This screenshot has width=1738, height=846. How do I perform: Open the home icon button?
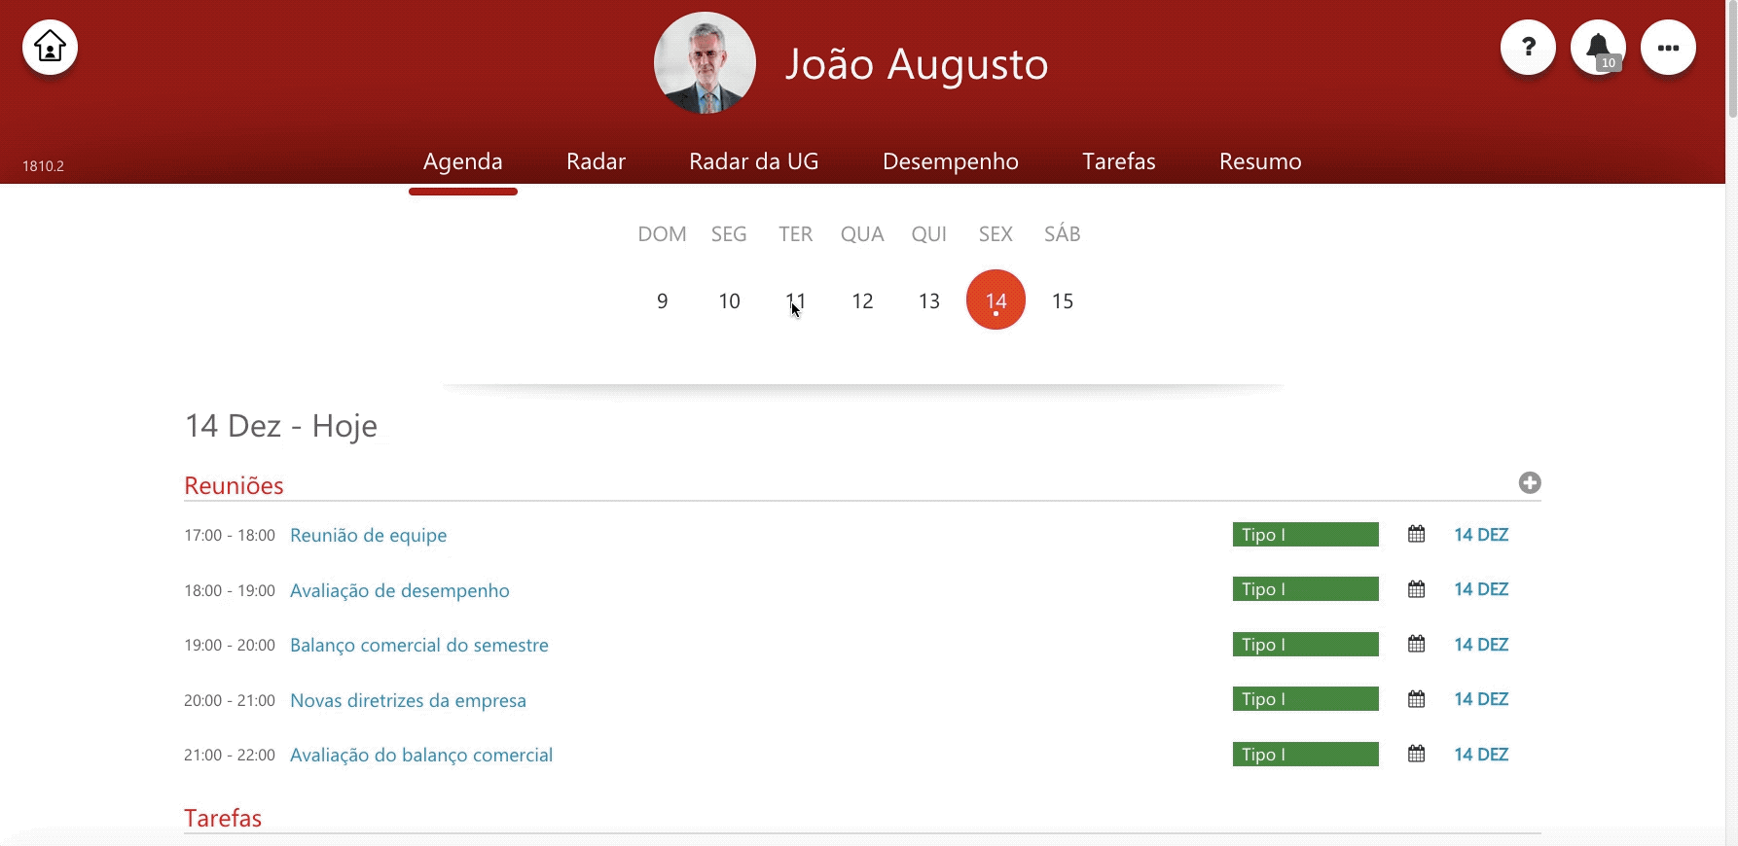tap(51, 47)
